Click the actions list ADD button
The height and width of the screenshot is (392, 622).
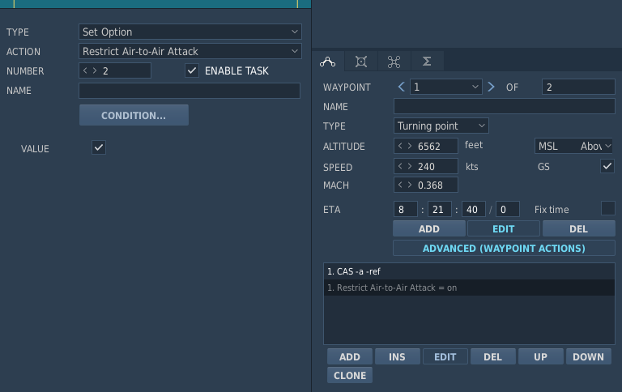point(350,356)
